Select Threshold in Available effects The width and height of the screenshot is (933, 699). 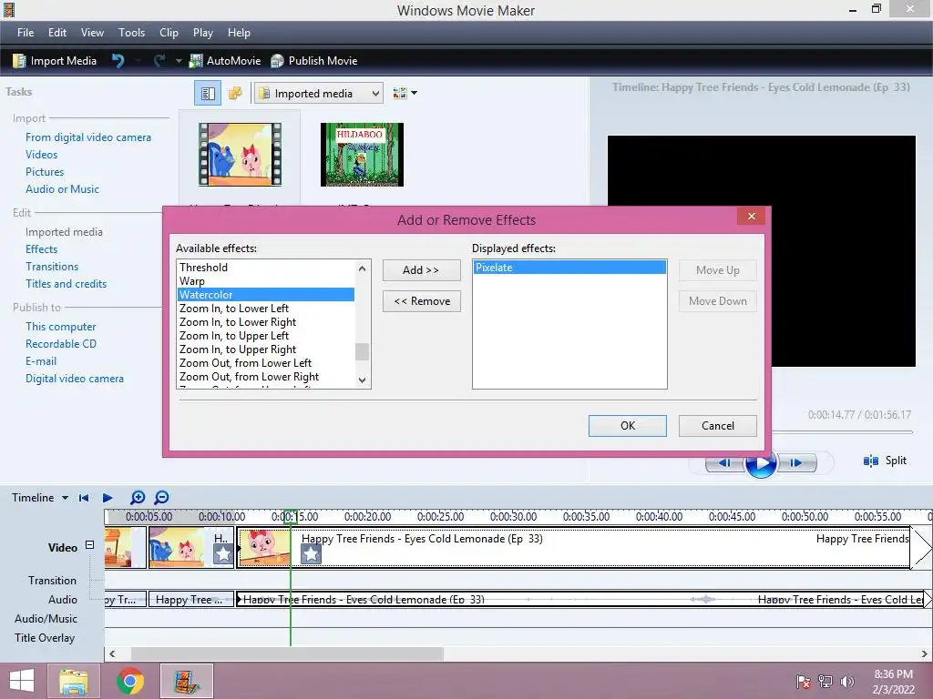(x=265, y=268)
